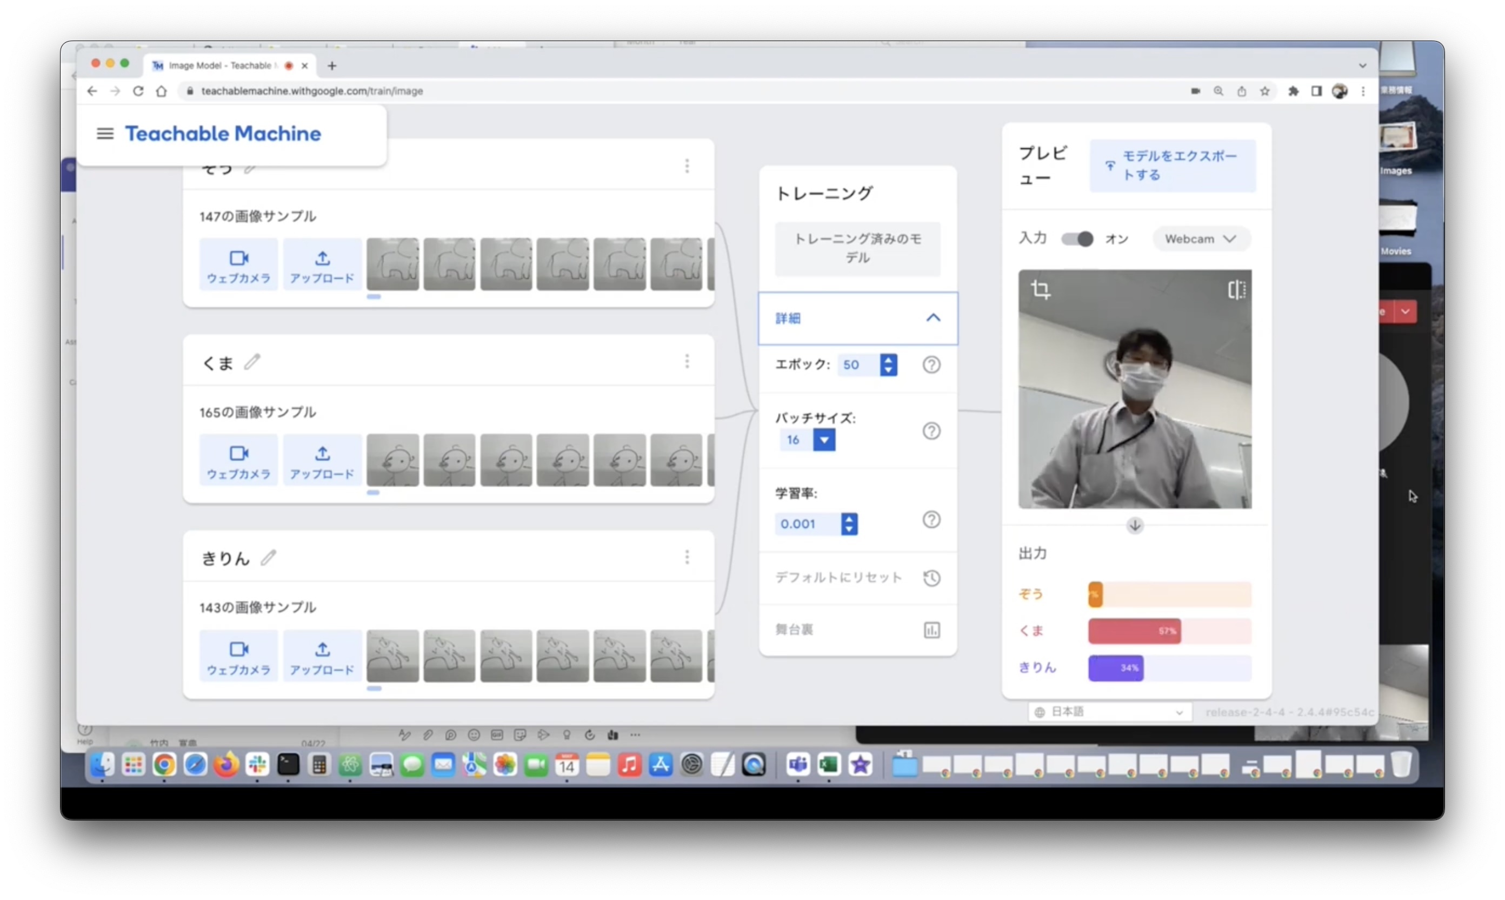Click the きりん class upload button
The width and height of the screenshot is (1505, 900).
click(x=322, y=657)
